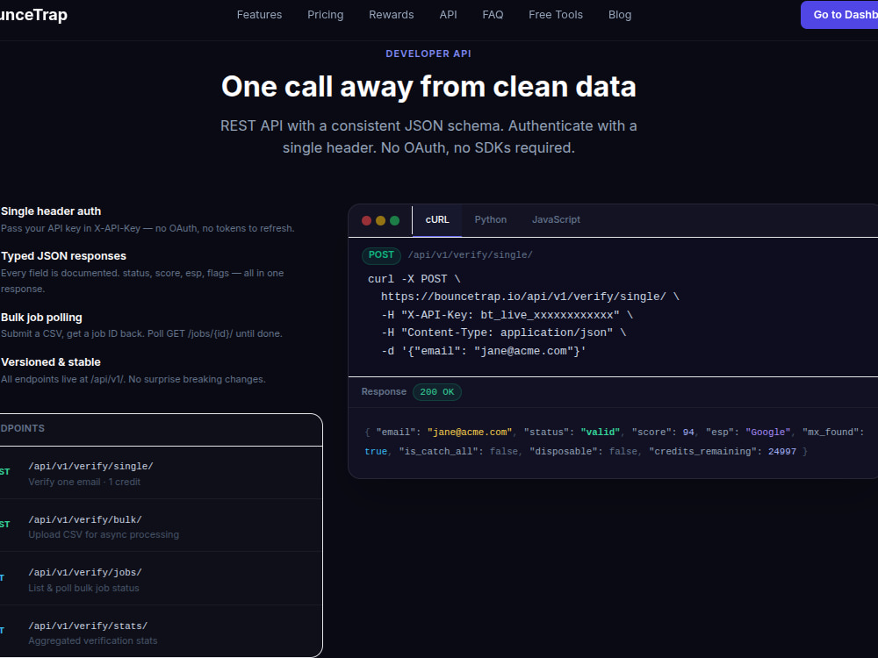Switch to the Python code tab

[x=491, y=220]
